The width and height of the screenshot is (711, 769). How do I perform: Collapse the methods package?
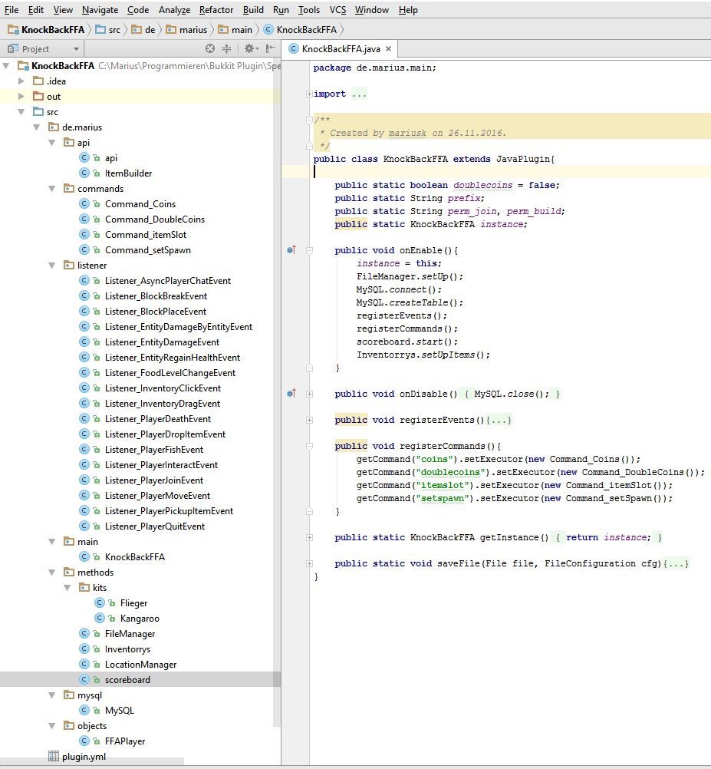click(x=52, y=572)
